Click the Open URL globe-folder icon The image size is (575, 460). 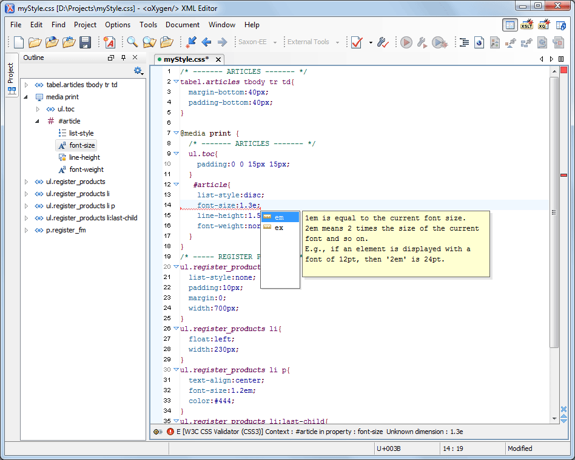click(x=52, y=42)
